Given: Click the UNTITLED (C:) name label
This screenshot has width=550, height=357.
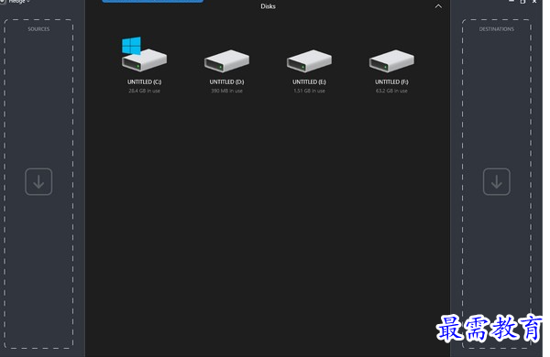Looking at the screenshot, I should pyautogui.click(x=144, y=82).
